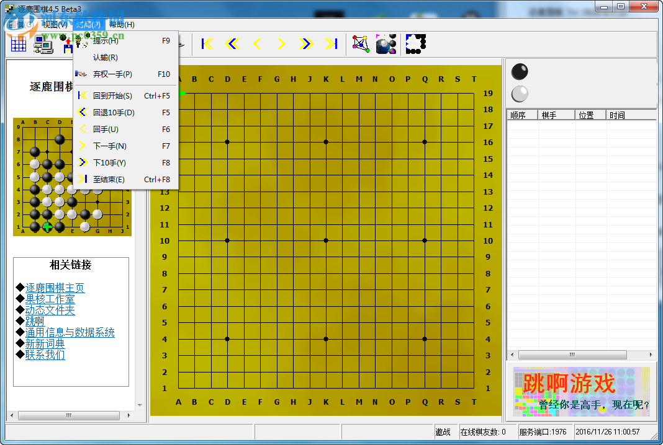Select the white stone player indicator
This screenshot has height=445, width=663.
tap(519, 94)
